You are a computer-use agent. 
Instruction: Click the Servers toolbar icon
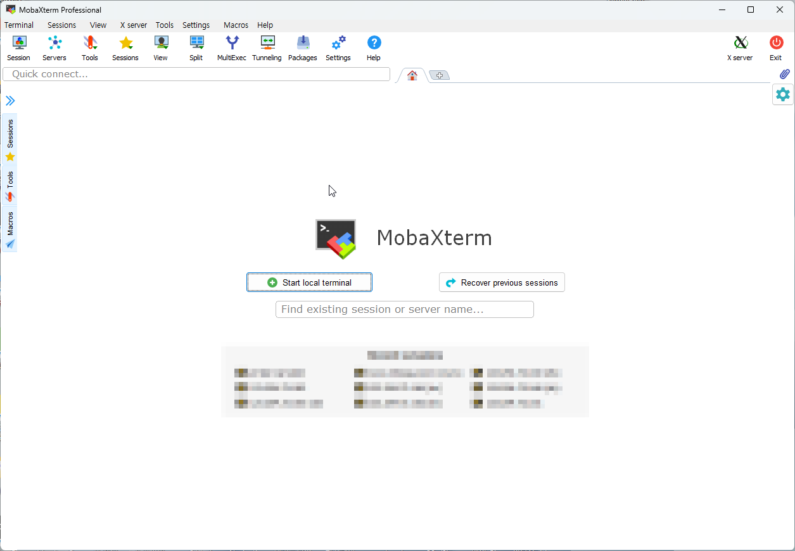54,49
